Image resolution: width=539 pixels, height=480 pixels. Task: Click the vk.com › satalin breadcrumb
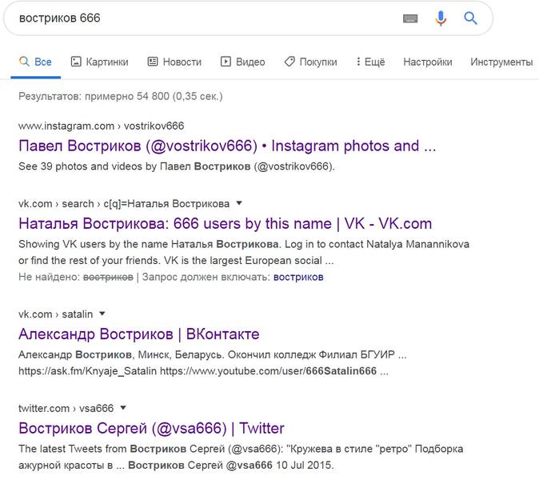coord(55,314)
